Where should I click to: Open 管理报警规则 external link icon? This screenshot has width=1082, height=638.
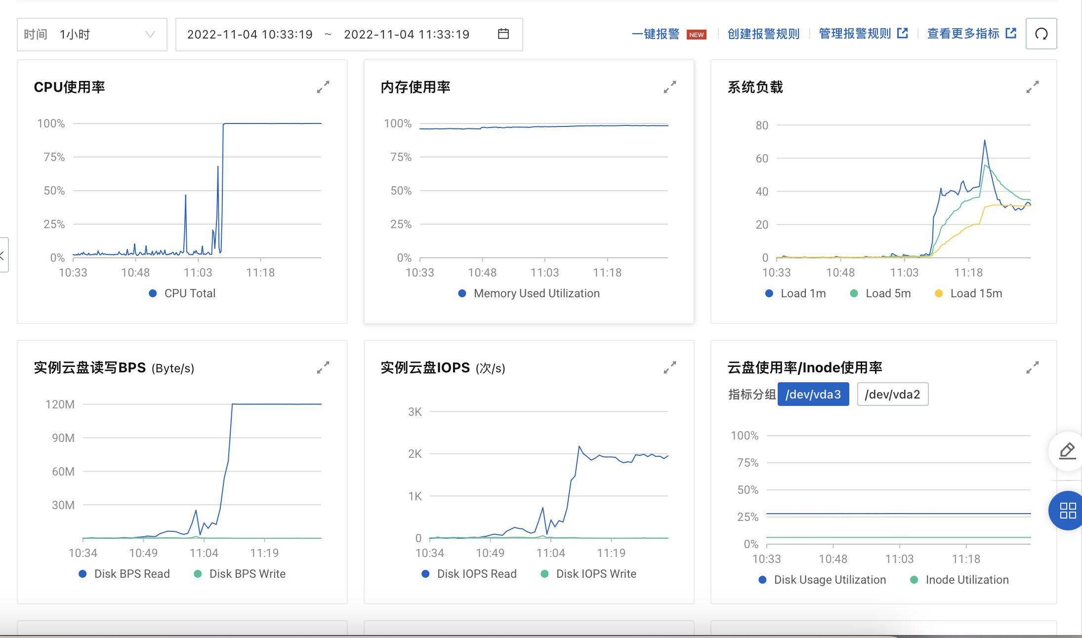903,33
